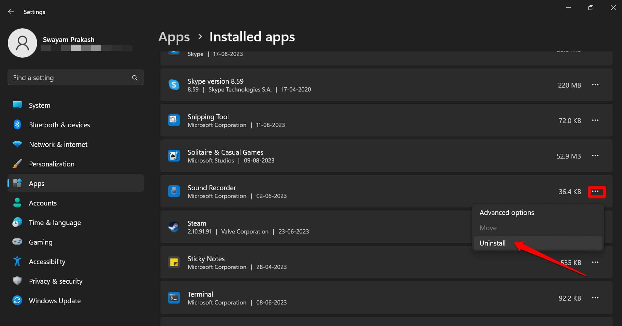Open three-dot menu for Snipping Tool

tap(595, 120)
